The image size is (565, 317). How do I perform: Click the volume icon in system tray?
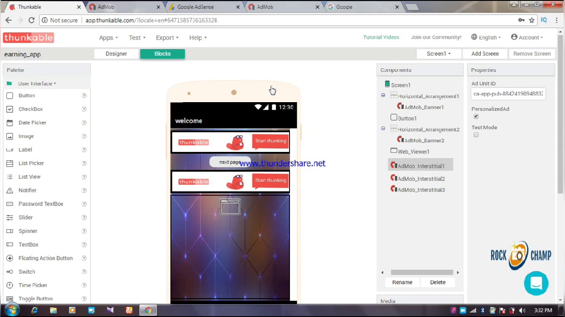click(x=522, y=310)
